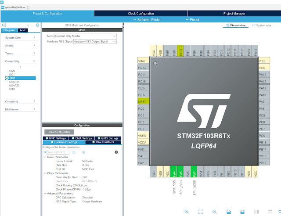
Task: Select the green PA5 SPI1_SCK pin
Action: (180, 172)
